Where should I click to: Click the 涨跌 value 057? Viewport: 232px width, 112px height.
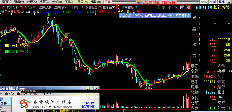[x=211, y=71]
